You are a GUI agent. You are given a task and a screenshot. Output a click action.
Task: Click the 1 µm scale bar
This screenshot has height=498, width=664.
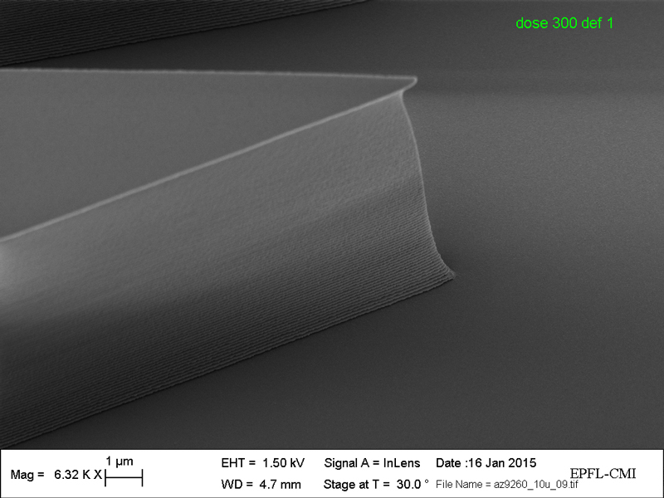tap(124, 477)
